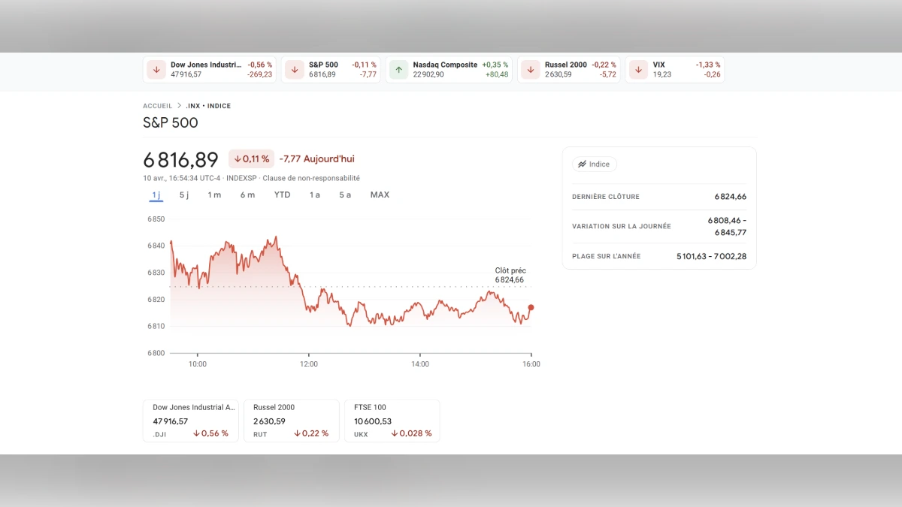This screenshot has width=902, height=507.
Task: Click the arrow icon in Dow Jones Industrial comparison card
Action: point(196,433)
